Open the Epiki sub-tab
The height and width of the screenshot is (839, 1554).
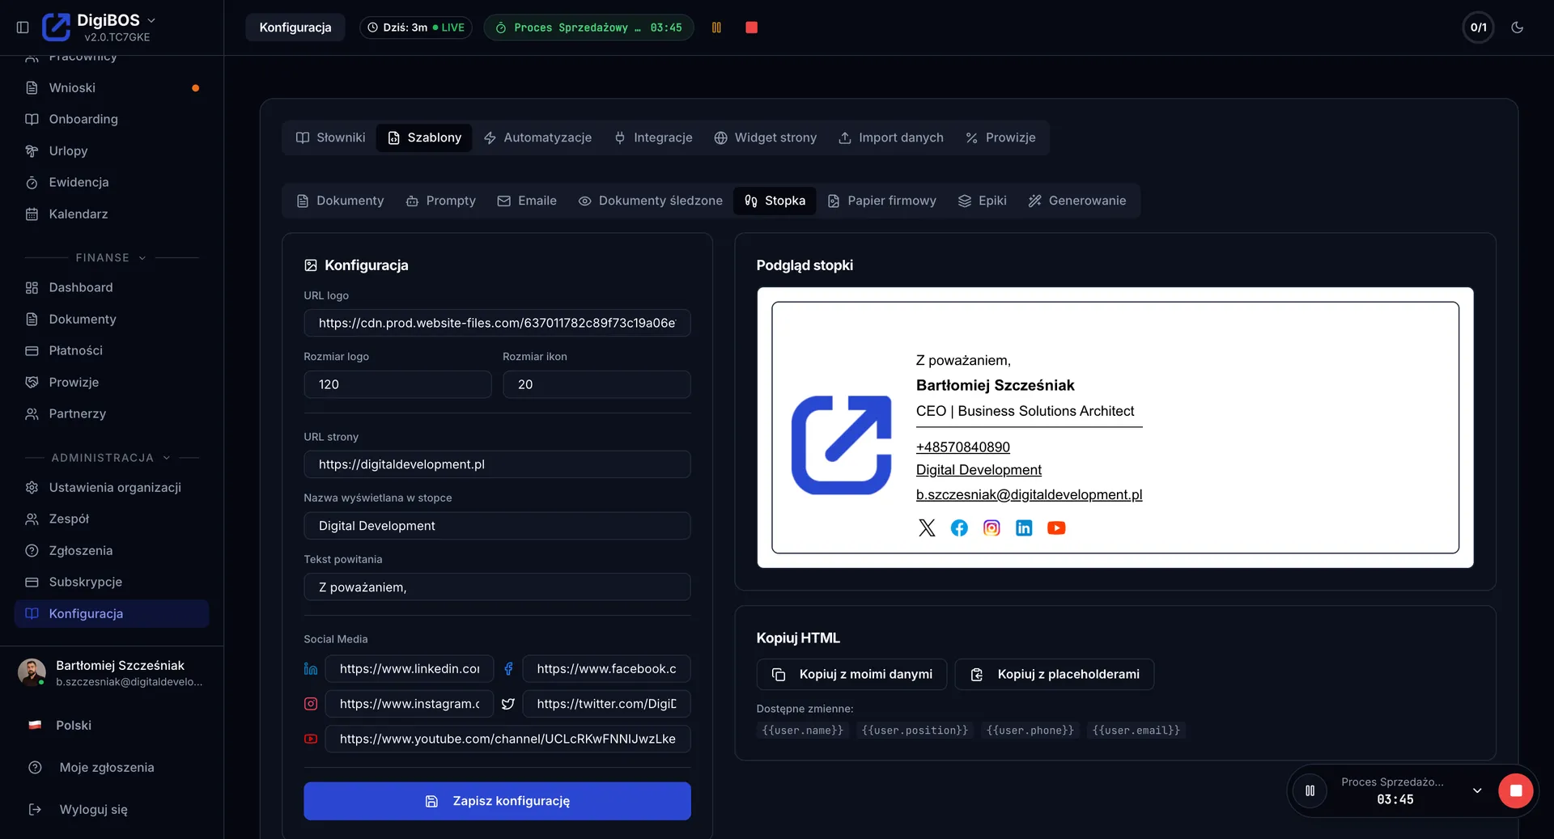[x=983, y=201]
